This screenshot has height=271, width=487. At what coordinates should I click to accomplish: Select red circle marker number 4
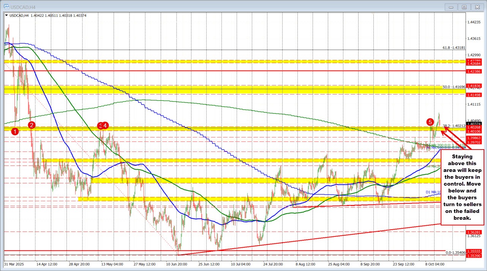[x=106, y=125]
